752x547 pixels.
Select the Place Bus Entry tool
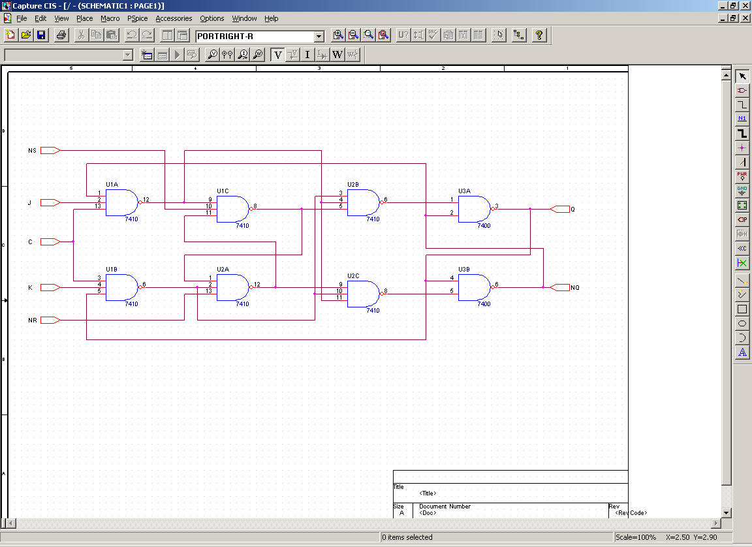[742, 162]
